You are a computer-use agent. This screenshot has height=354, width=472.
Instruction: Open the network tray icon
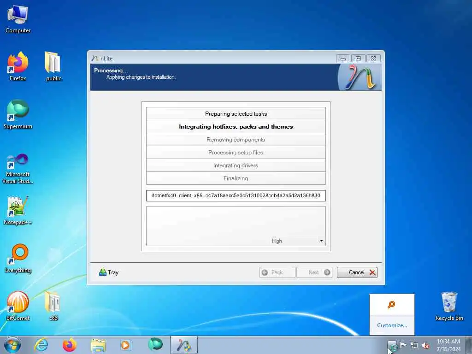(x=414, y=346)
